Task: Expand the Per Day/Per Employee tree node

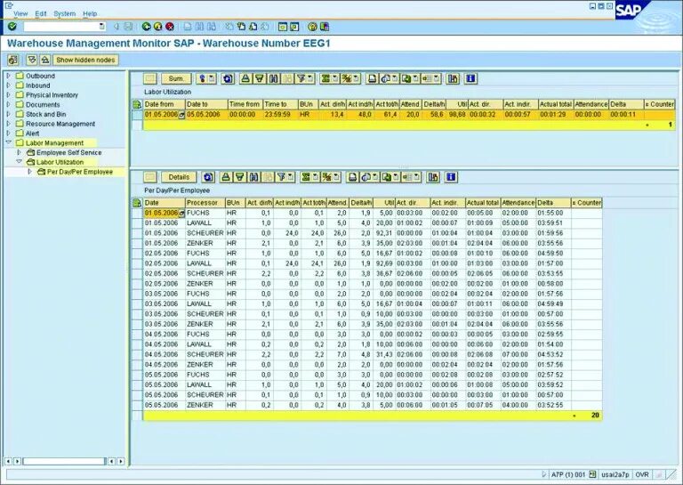Action: (29, 171)
